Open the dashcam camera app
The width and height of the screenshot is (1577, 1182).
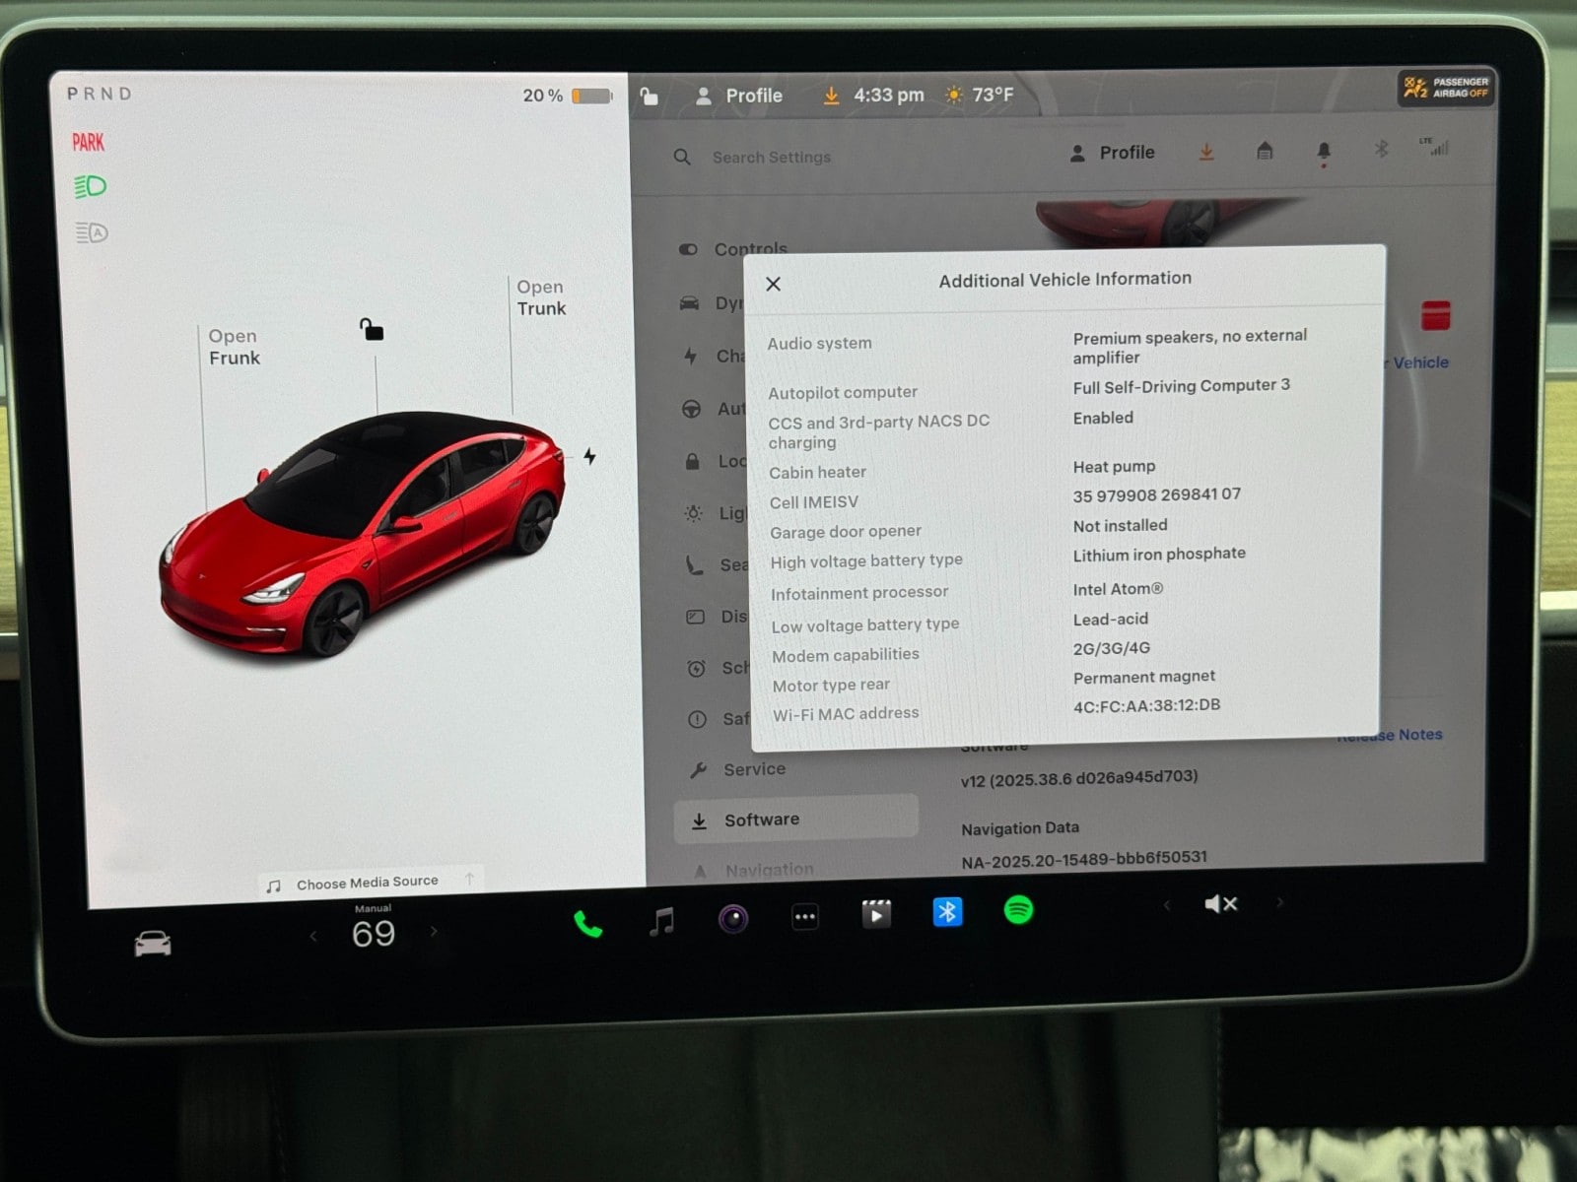click(x=732, y=919)
